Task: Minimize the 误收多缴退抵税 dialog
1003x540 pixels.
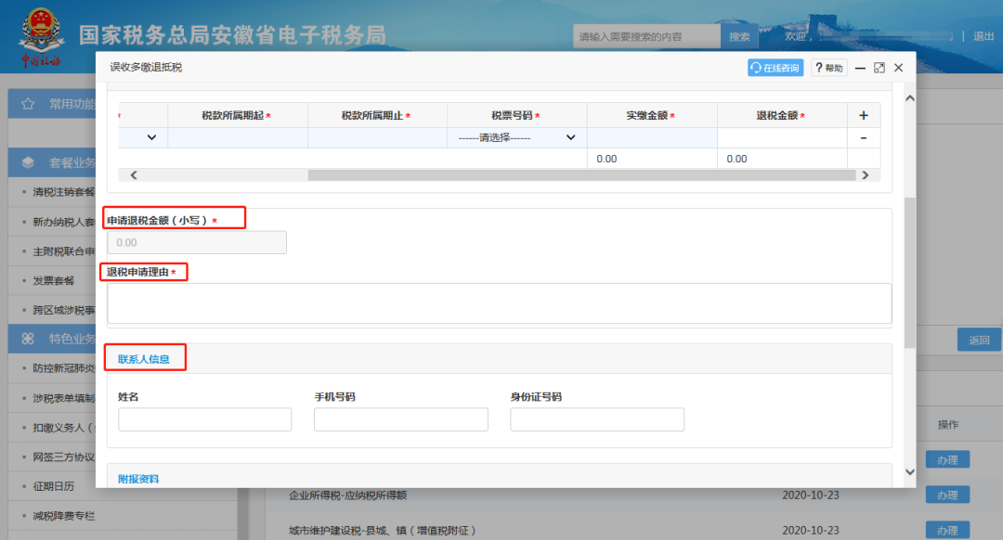Action: click(x=860, y=68)
